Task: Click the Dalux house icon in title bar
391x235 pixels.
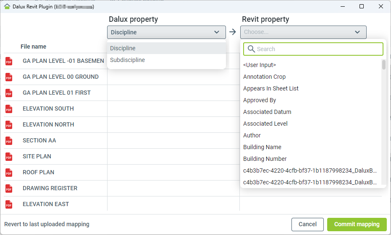Action: [x=7, y=7]
